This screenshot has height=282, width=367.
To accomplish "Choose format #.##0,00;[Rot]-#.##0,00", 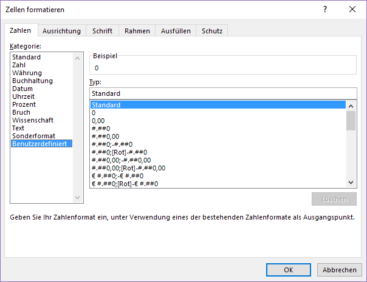I will coord(128,168).
